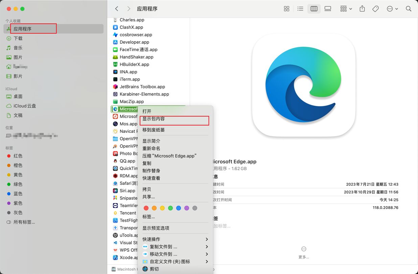The image size is (418, 274).
Task: Click the large Microsoft Edge preview icon
Action: point(303,85)
